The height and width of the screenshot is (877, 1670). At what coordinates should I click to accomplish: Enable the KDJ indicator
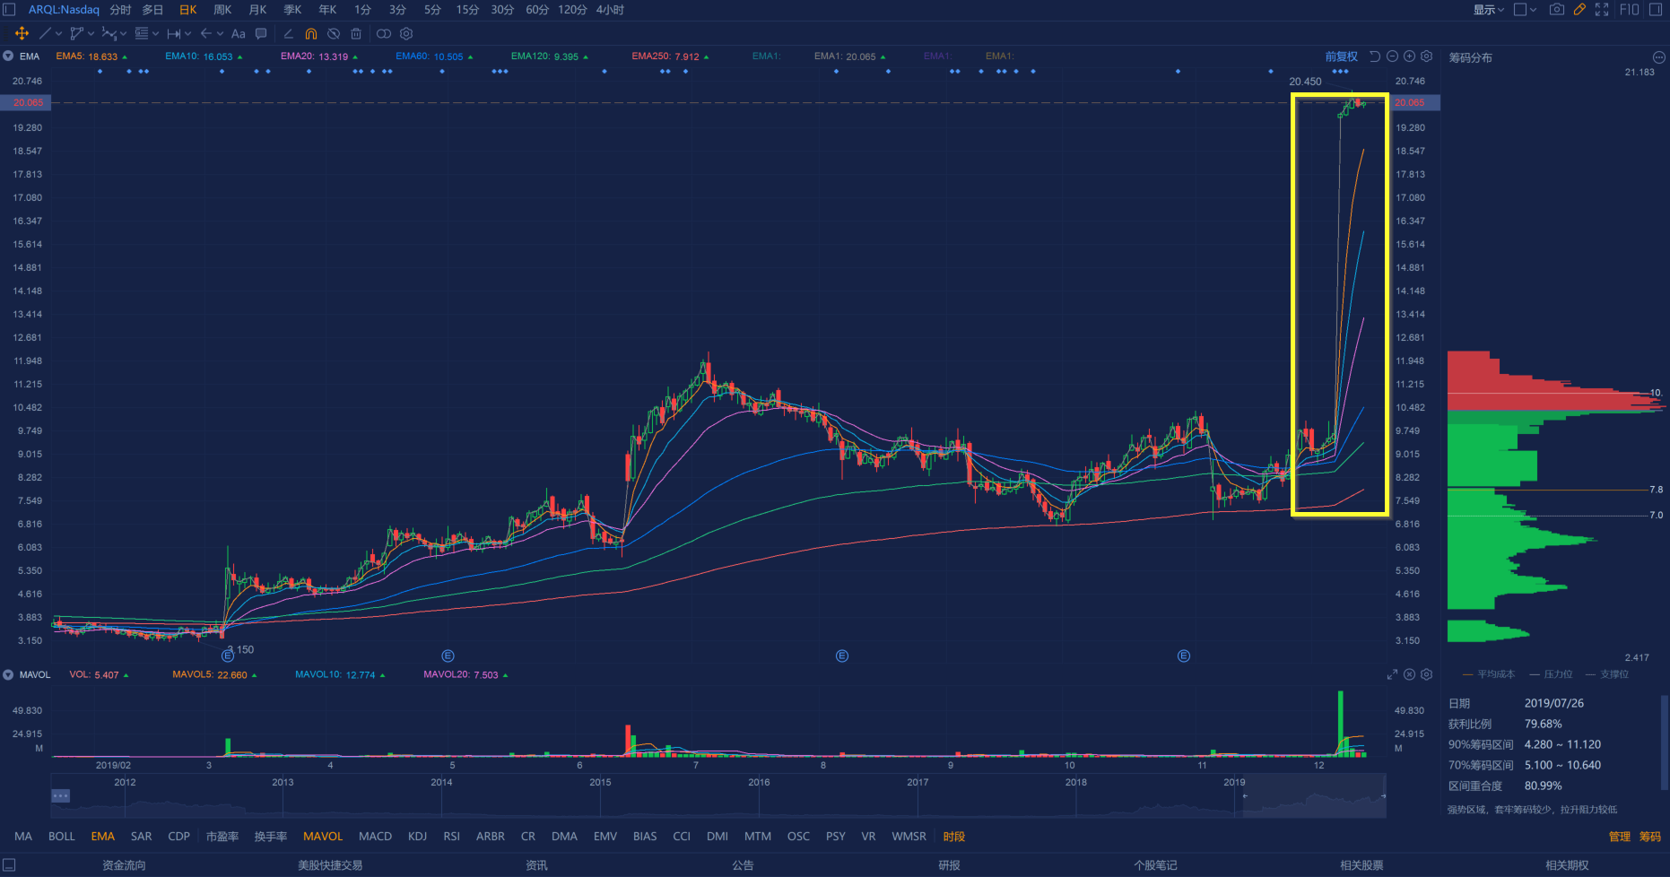click(x=417, y=836)
